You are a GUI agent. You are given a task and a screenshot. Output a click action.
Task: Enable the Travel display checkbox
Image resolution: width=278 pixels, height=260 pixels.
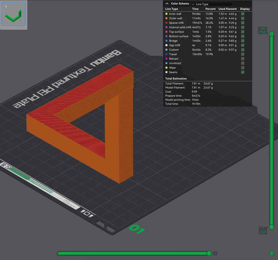pos(242,54)
